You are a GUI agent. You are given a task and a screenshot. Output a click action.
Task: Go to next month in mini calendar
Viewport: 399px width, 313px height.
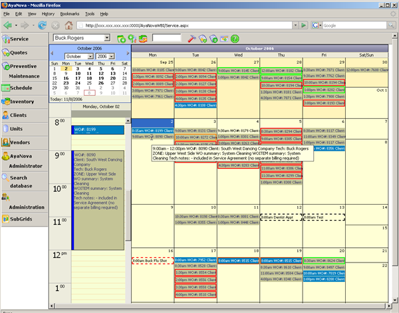pyautogui.click(x=128, y=53)
